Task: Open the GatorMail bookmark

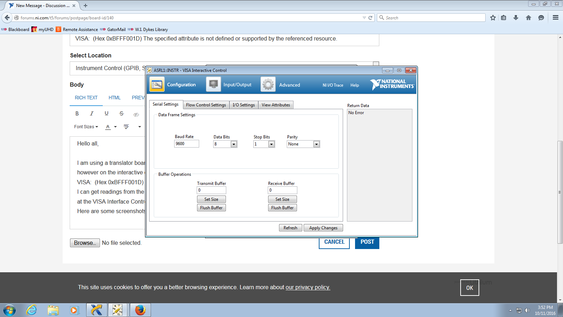Action: click(113, 30)
